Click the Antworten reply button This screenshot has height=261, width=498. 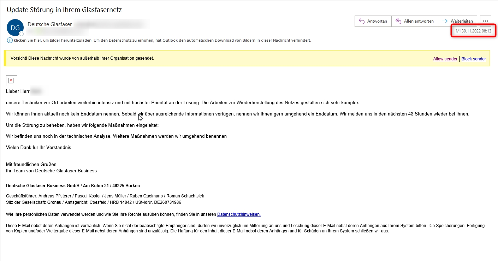tap(373, 21)
